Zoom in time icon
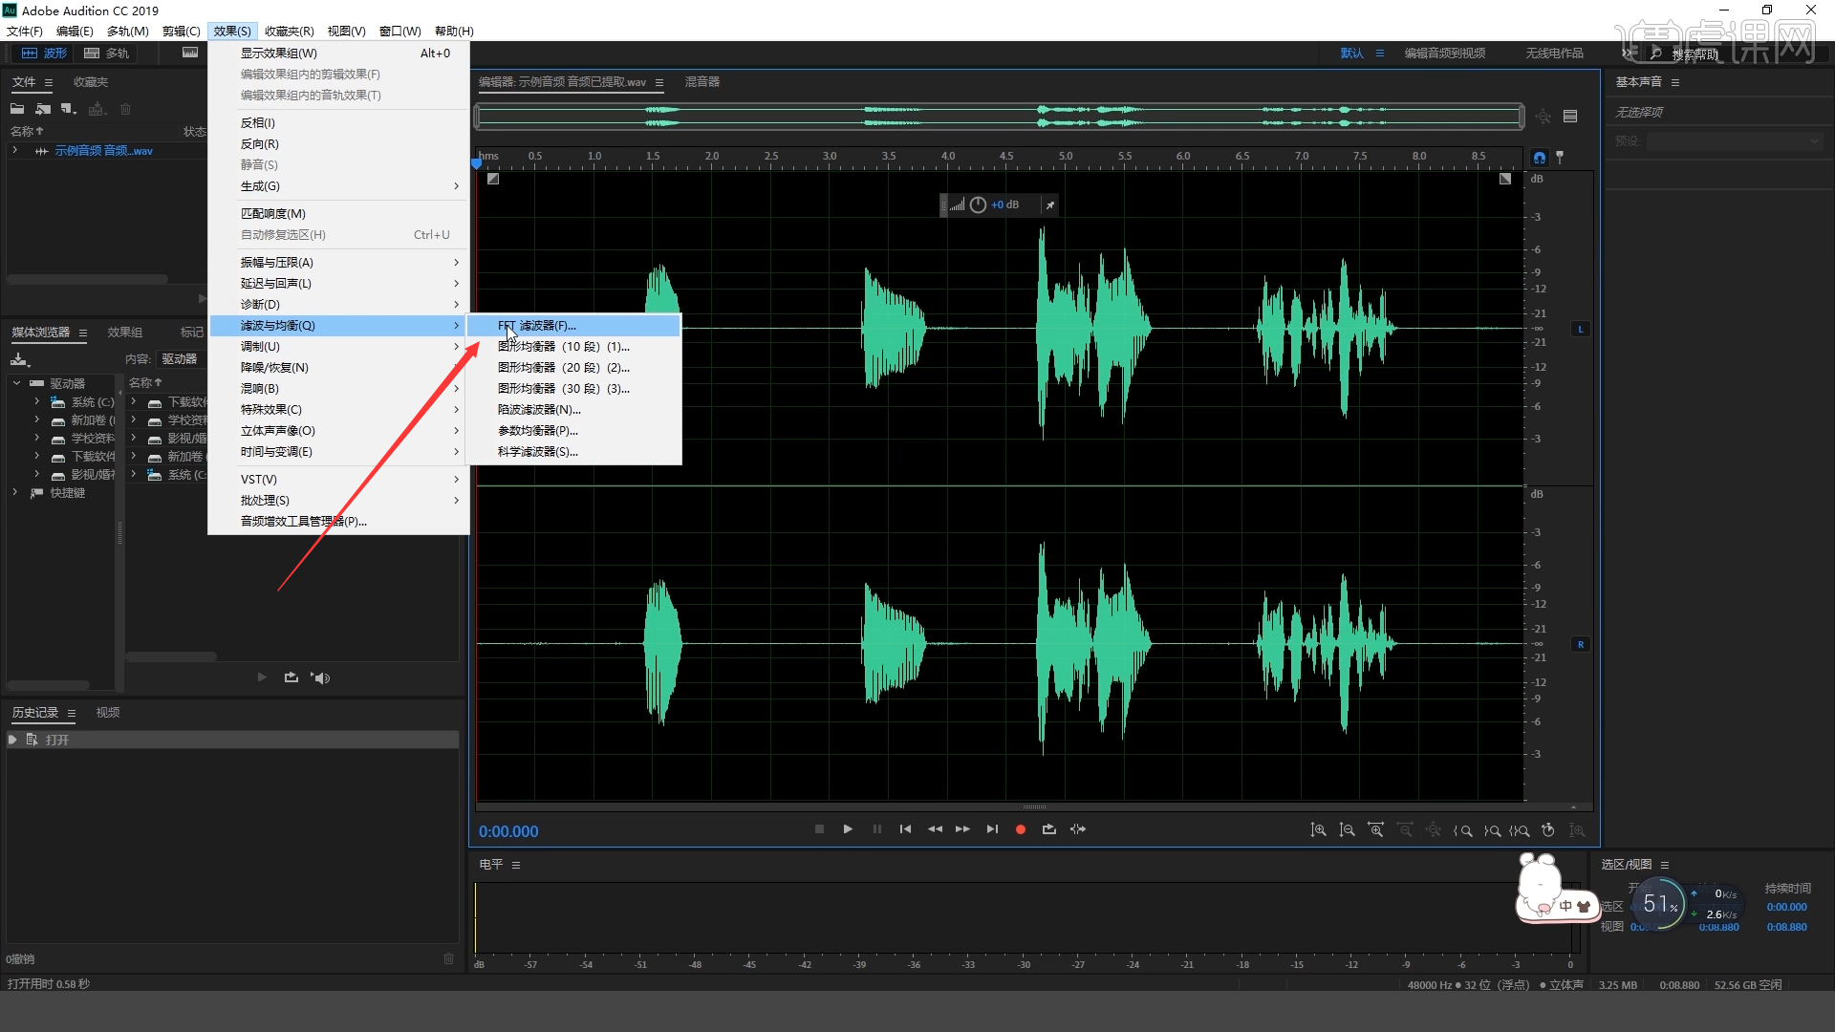The image size is (1835, 1032). 1375,830
